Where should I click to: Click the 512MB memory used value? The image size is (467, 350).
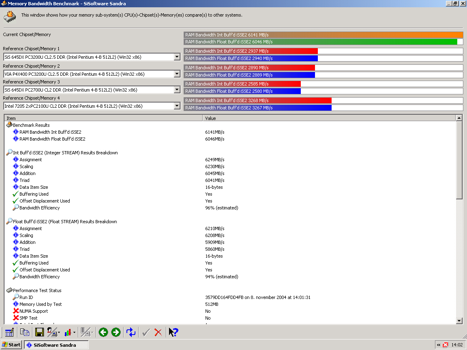212,304
